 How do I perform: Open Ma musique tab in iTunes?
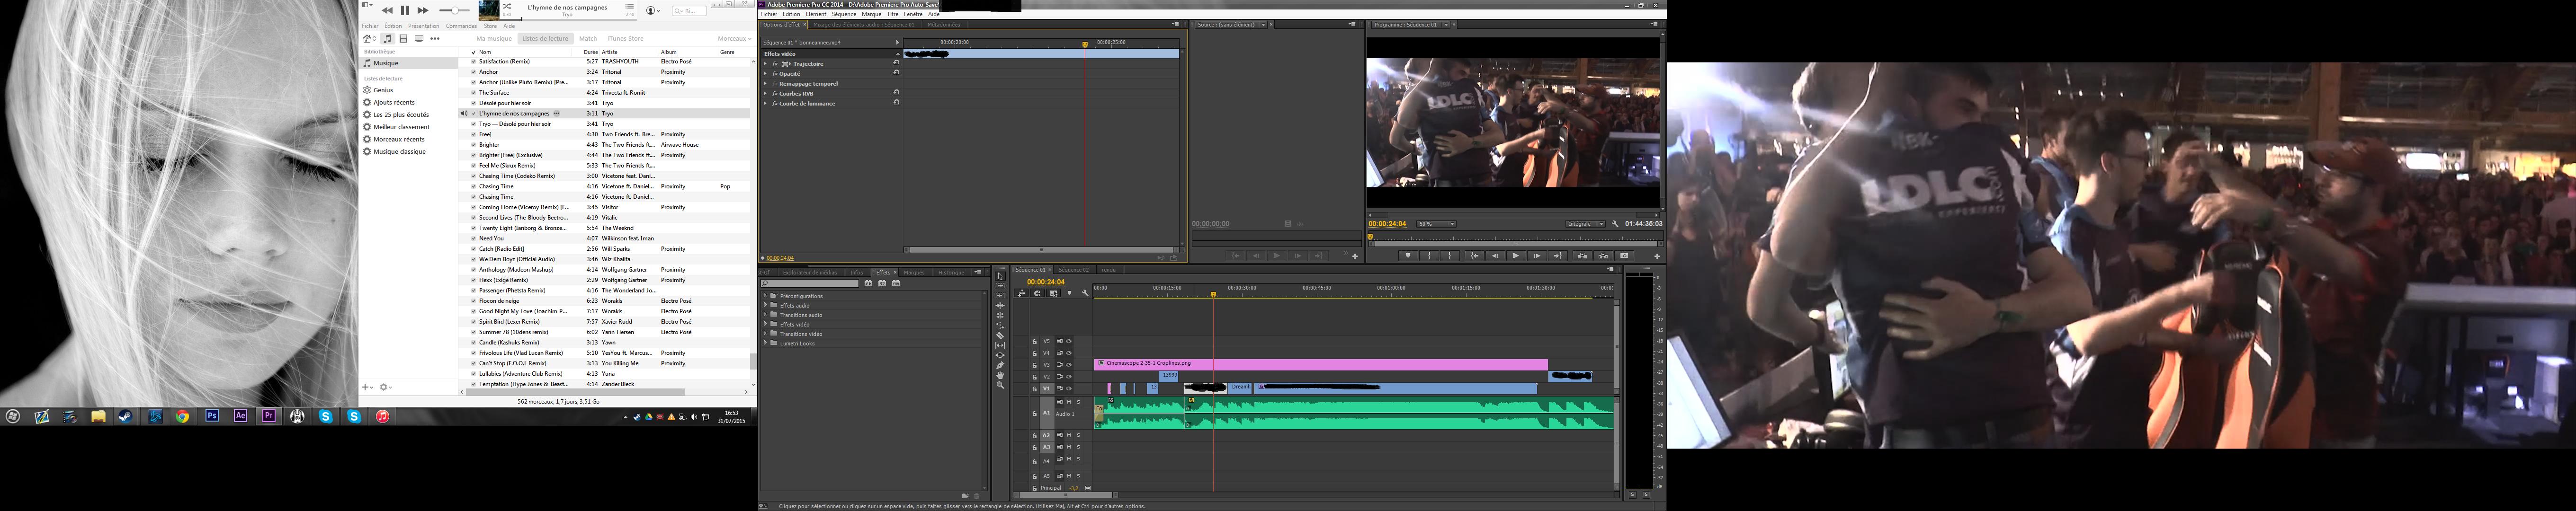tap(494, 38)
